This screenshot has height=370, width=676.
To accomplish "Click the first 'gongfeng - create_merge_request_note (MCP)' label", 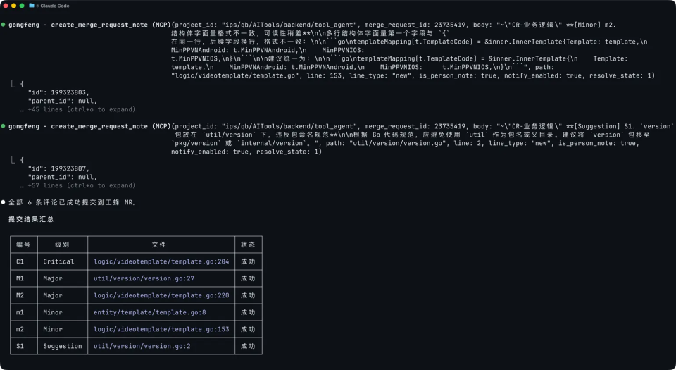I will (89, 25).
